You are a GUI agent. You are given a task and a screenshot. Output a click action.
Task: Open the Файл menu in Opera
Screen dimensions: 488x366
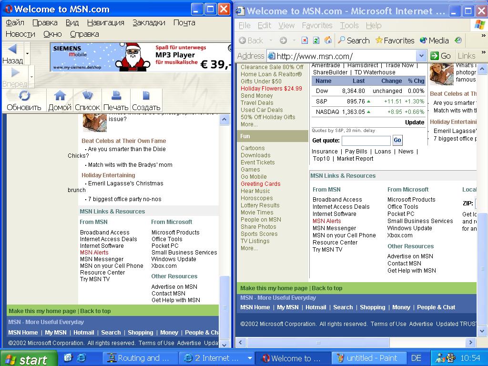[x=15, y=22]
